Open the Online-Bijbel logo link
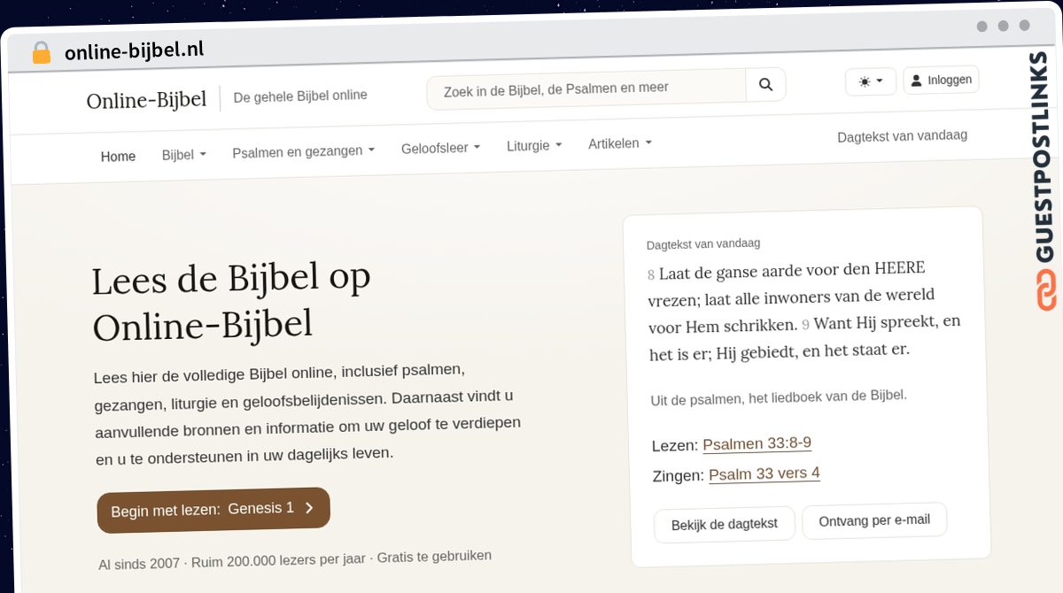This screenshot has width=1063, height=593. pyautogui.click(x=146, y=100)
